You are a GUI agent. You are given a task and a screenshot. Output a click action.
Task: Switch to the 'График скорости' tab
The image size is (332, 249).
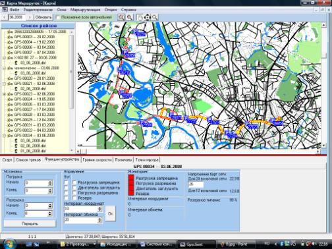[x=97, y=160]
